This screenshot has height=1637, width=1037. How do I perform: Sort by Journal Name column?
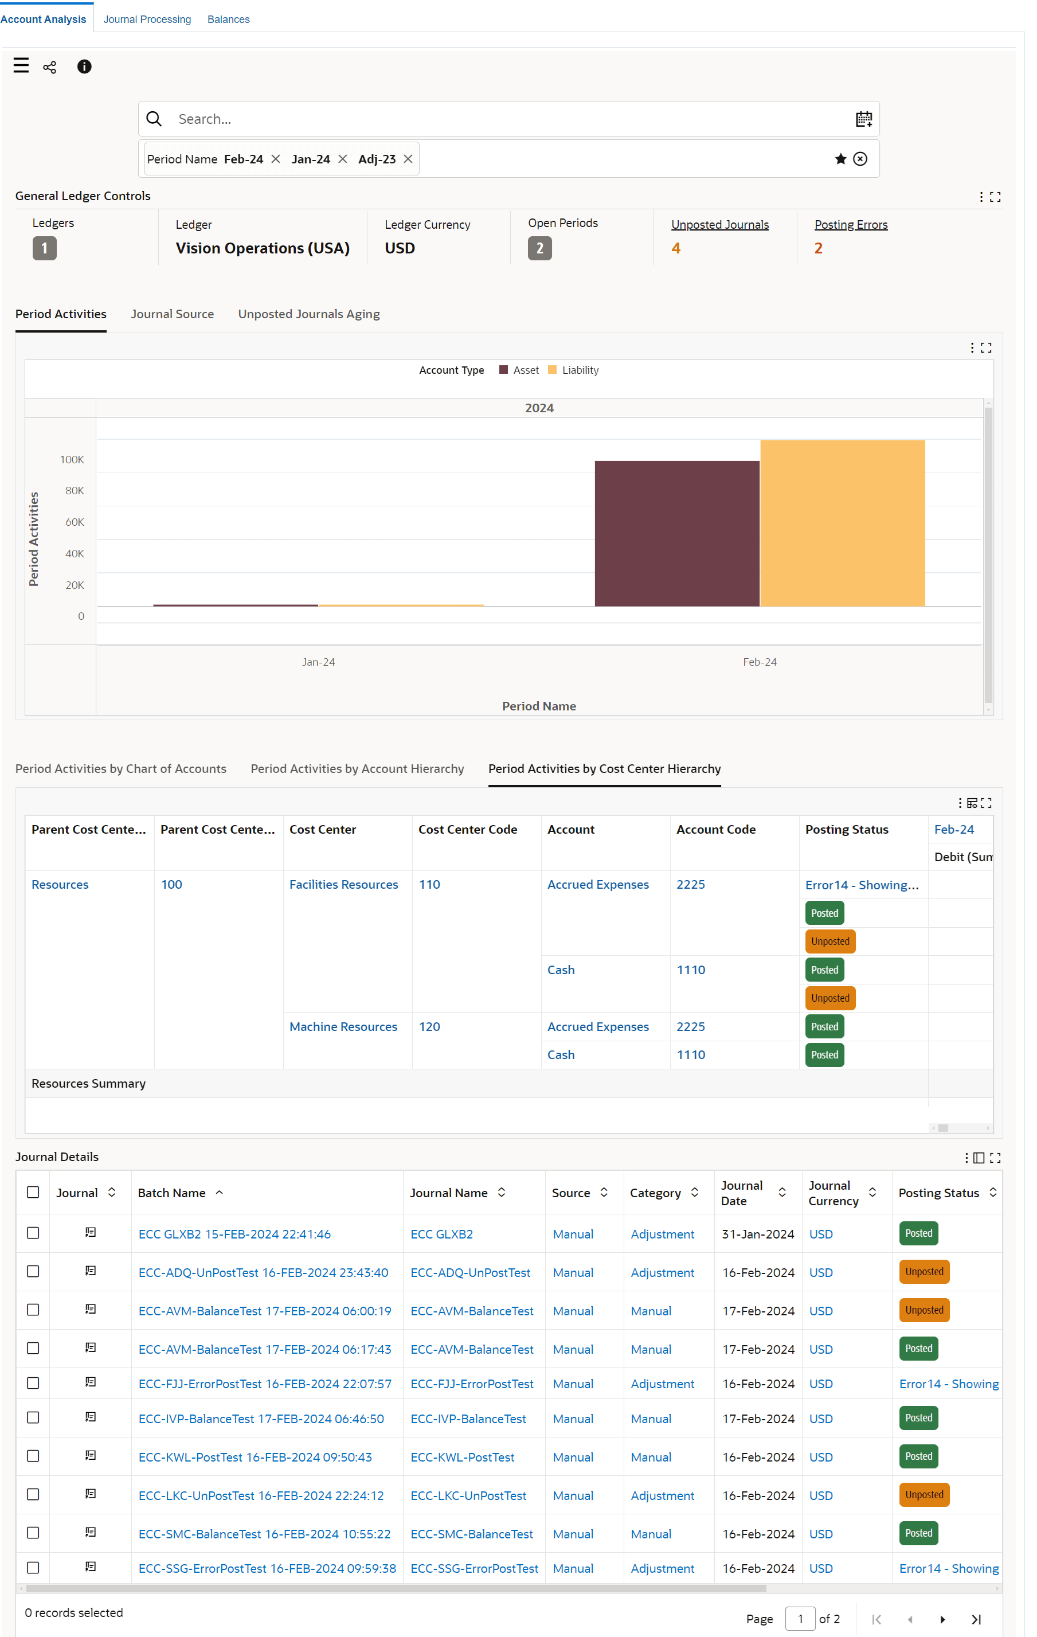[502, 1193]
